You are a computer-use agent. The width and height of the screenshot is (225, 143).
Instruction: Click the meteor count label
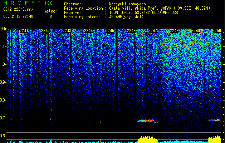[x=51, y=11]
